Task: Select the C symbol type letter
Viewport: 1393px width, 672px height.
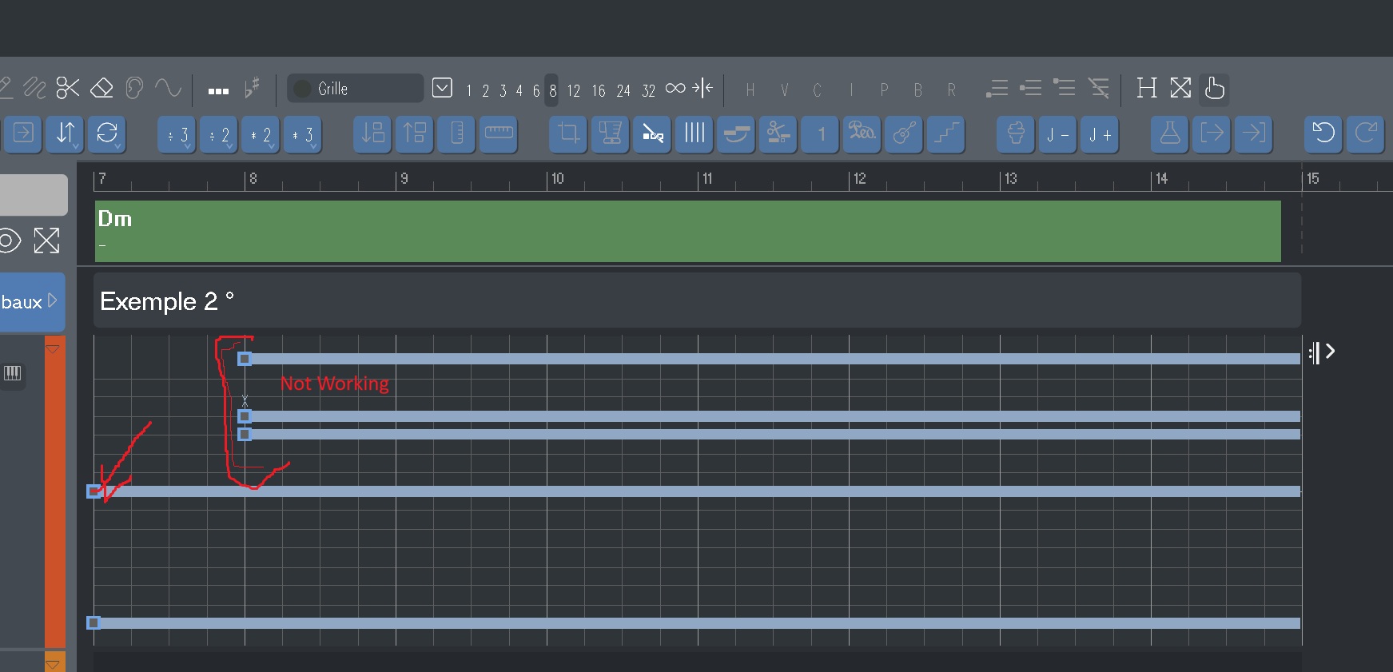Action: pyautogui.click(x=817, y=90)
